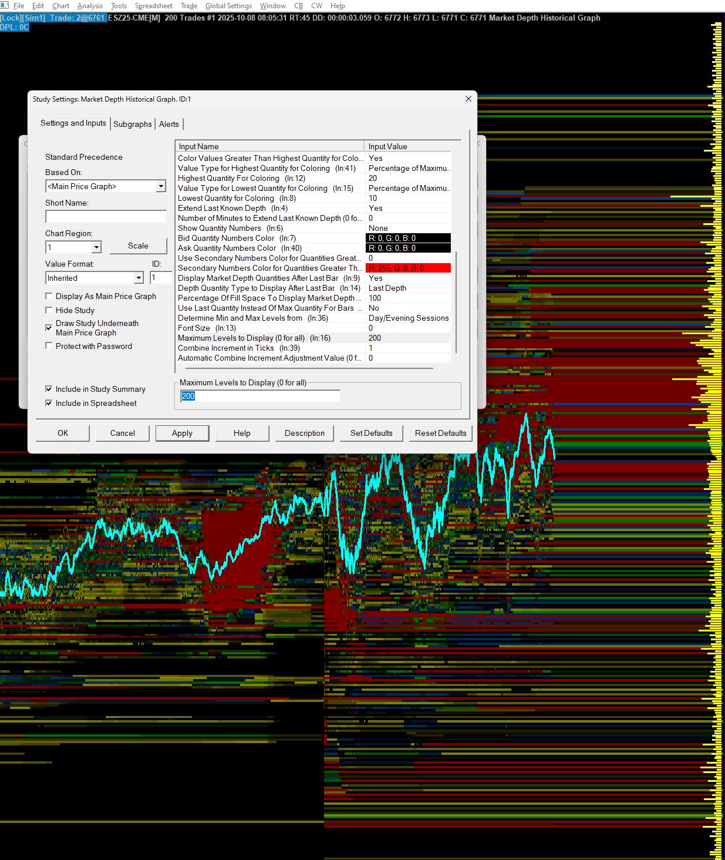
Task: Open the Window menu
Action: pos(273,6)
